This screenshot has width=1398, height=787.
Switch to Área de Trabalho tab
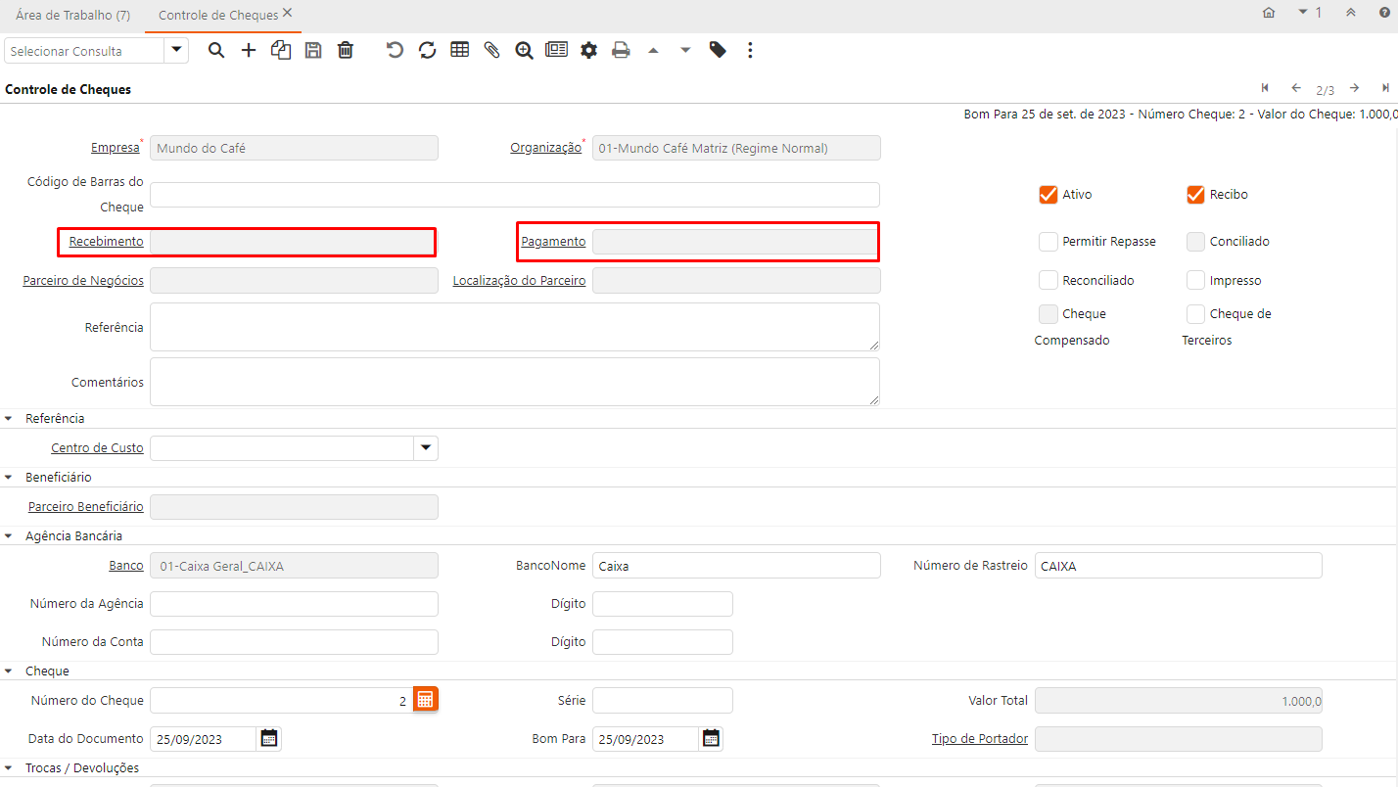tap(73, 15)
